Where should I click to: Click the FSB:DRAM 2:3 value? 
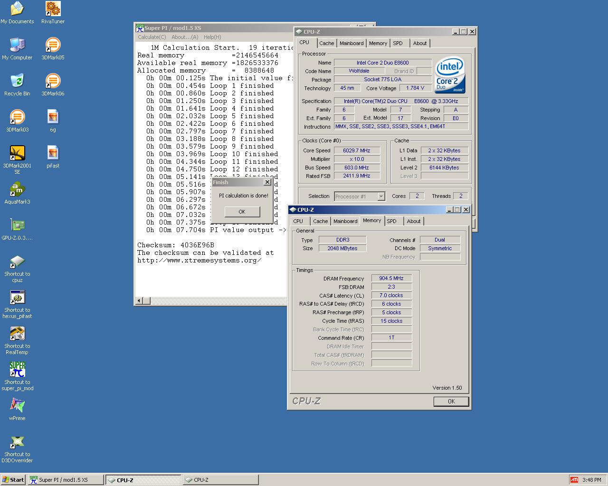(x=391, y=287)
